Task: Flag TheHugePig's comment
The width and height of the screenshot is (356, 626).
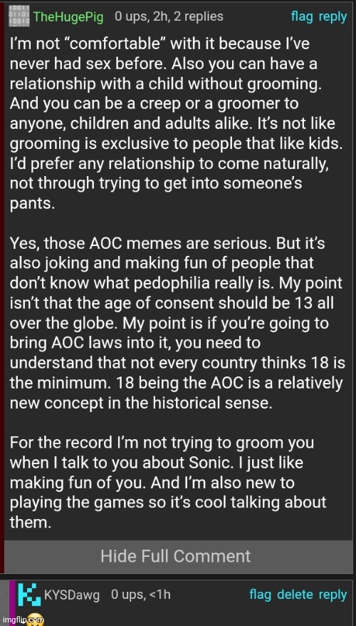Action: [302, 16]
